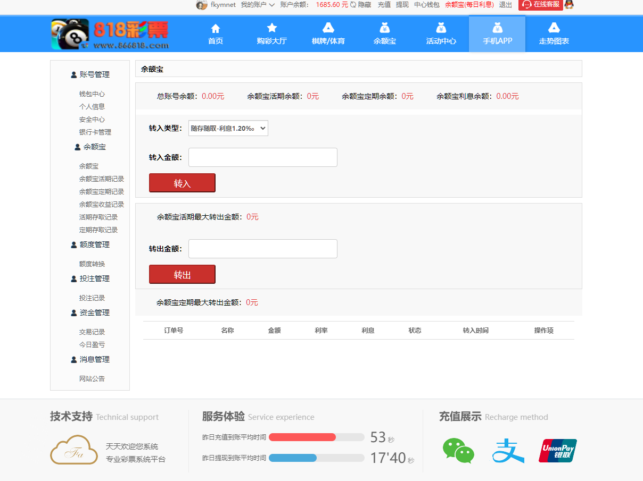Click the 转出金额 amount input field
Image resolution: width=643 pixels, height=481 pixels.
[262, 248]
